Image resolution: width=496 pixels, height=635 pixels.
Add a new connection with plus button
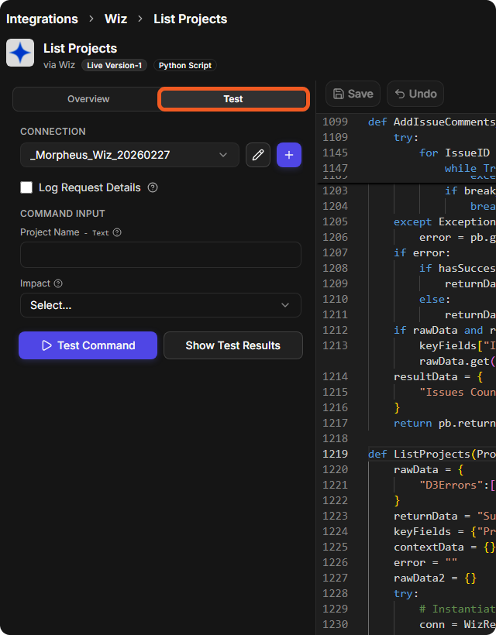289,155
